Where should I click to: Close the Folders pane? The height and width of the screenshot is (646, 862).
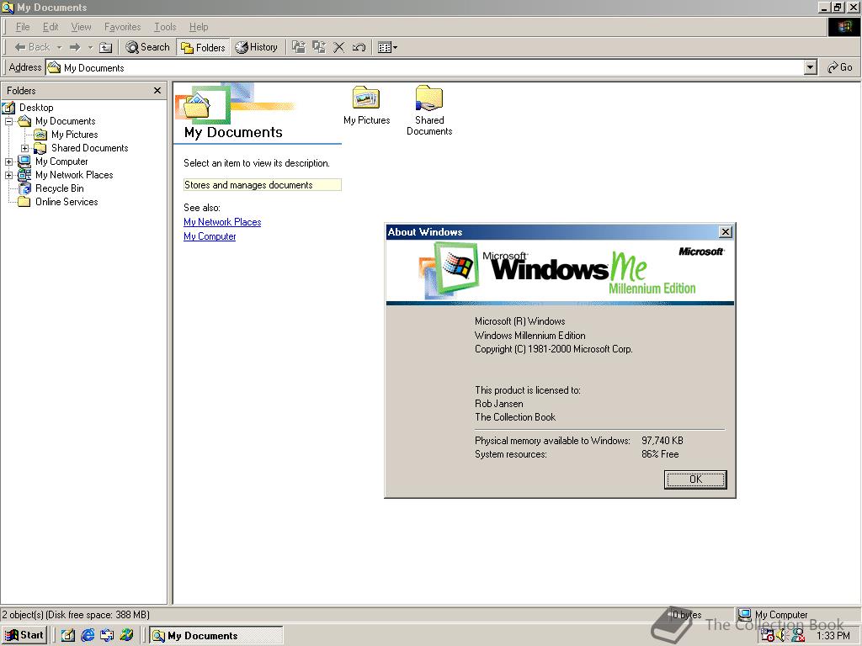pyautogui.click(x=157, y=90)
